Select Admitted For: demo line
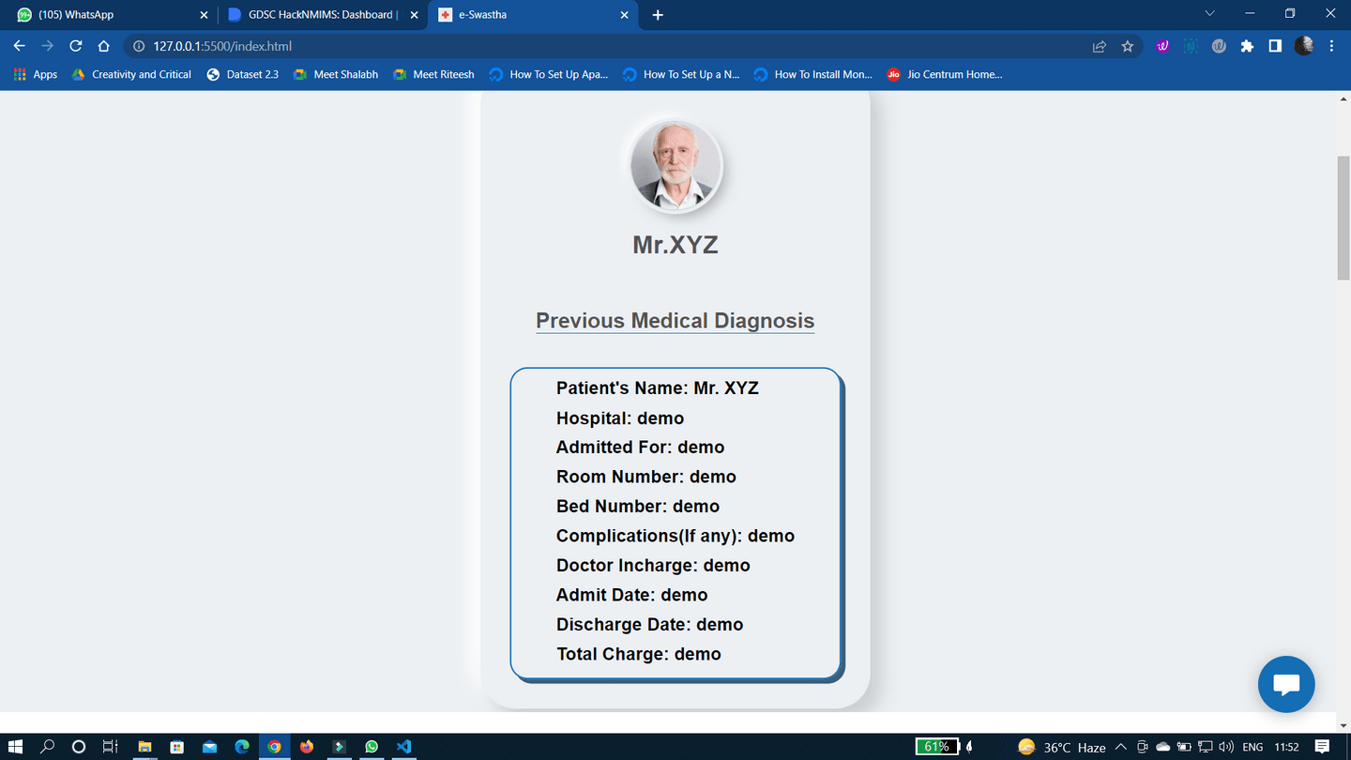 [x=641, y=448]
